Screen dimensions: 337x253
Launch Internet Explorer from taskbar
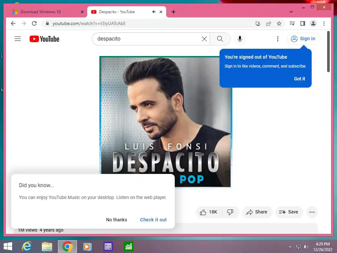click(26, 246)
